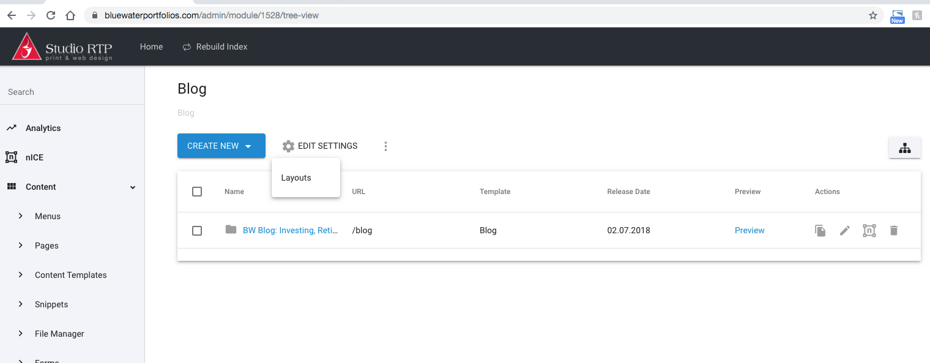This screenshot has width=930, height=363.
Task: Select Layouts from the popup menu
Action: pyautogui.click(x=296, y=178)
